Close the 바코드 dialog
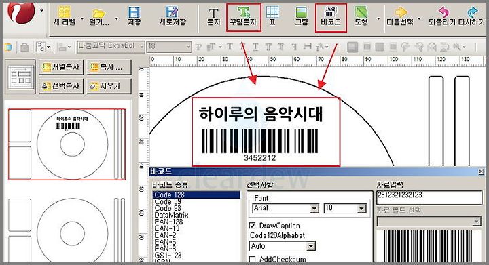Screen dimensions: 489x265 (482, 171)
